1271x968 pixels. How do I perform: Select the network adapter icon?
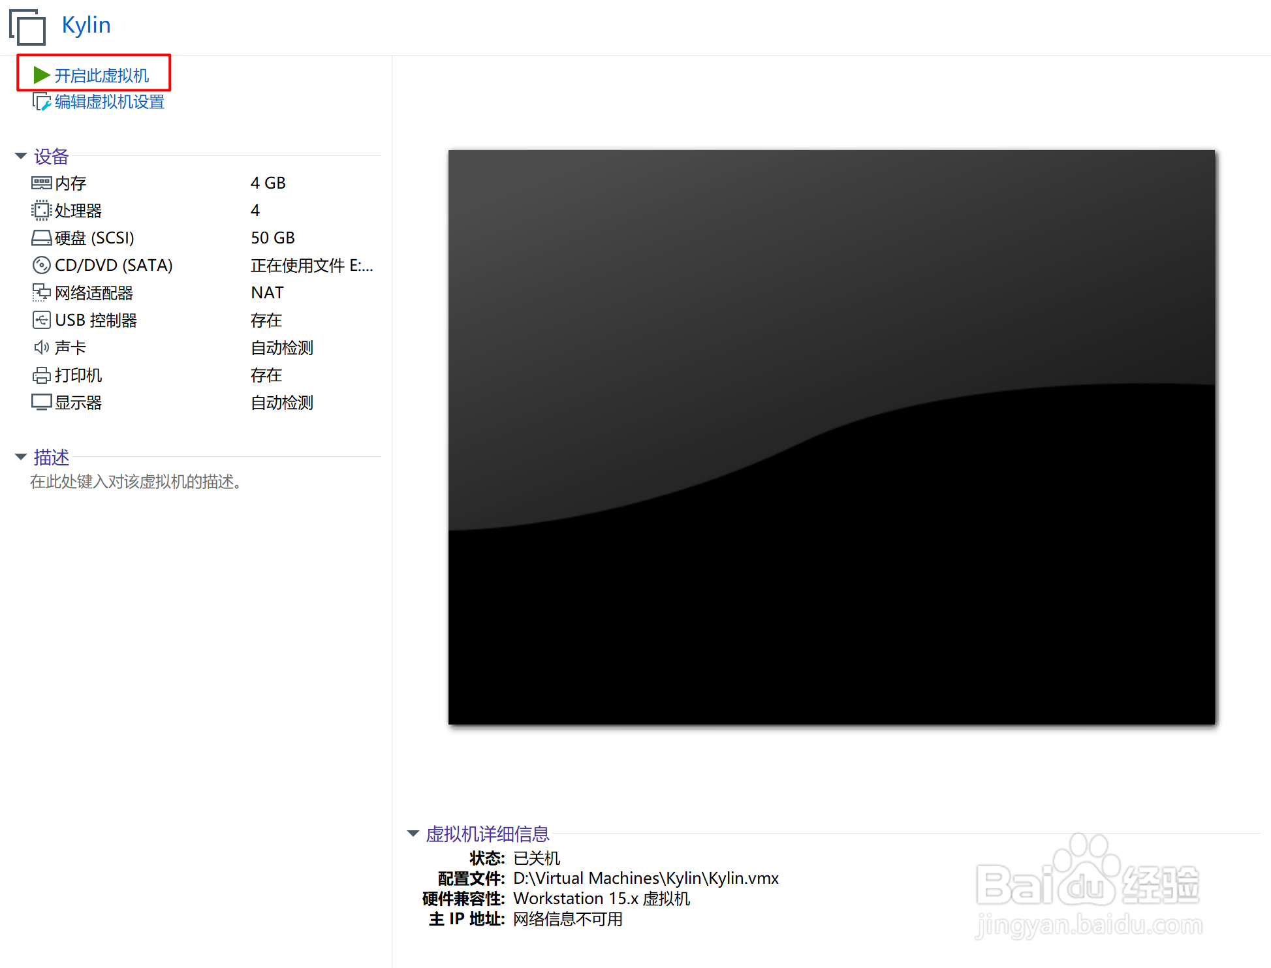point(41,292)
